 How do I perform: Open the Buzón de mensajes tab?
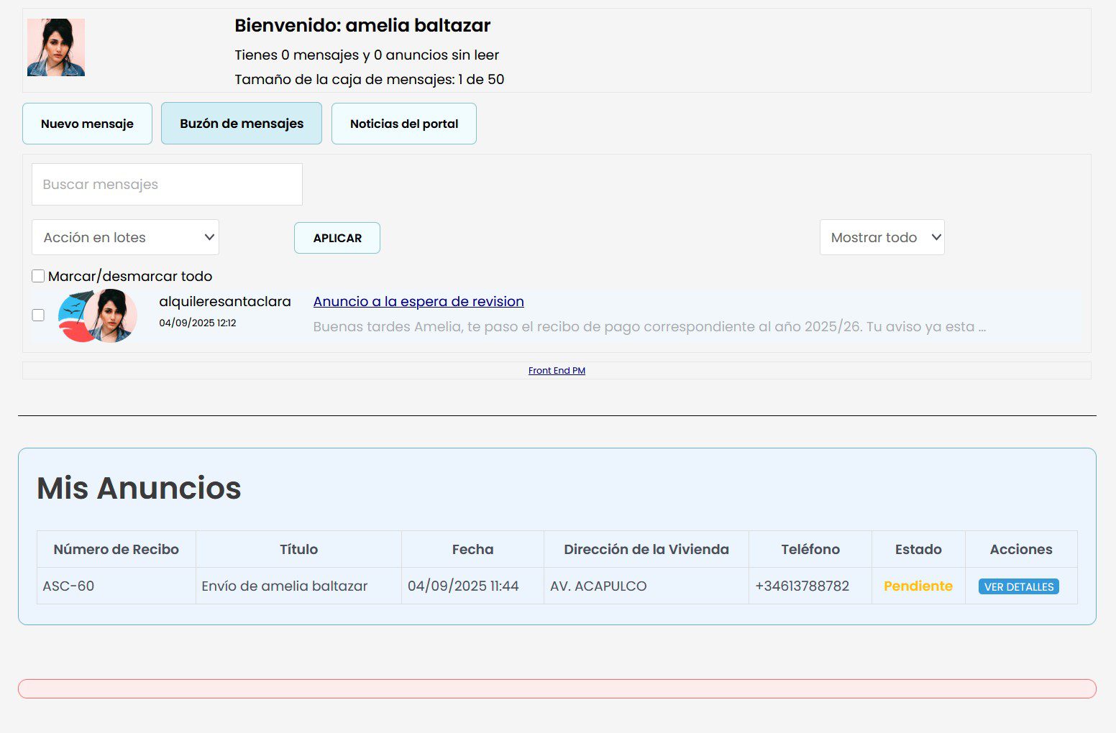click(242, 124)
